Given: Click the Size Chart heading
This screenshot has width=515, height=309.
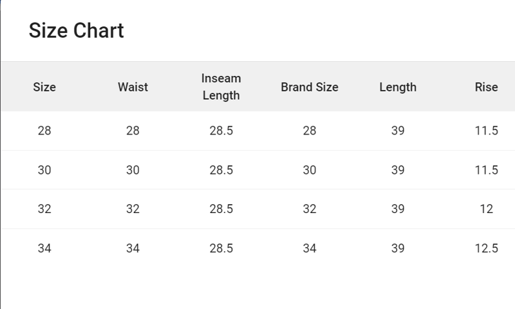Looking at the screenshot, I should click(x=76, y=30).
